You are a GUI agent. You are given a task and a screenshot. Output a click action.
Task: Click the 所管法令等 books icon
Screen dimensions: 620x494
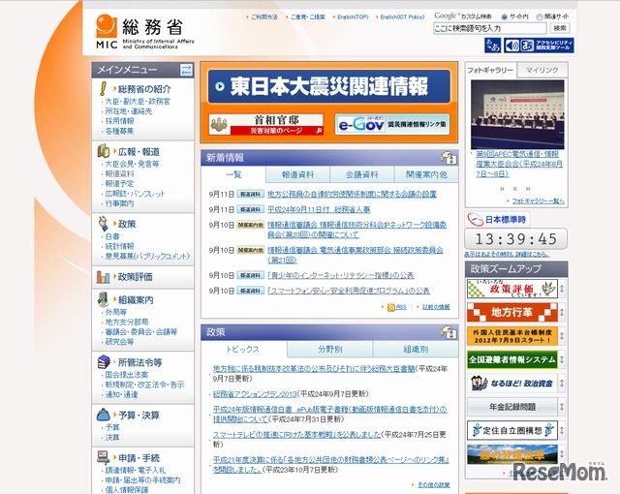(x=104, y=362)
